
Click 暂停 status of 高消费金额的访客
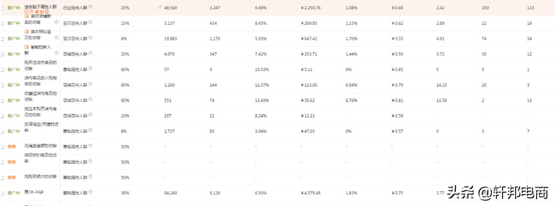(12, 147)
